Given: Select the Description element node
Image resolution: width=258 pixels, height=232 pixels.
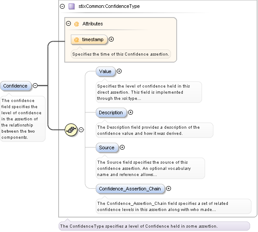Looking at the screenshot, I should 111,112.
